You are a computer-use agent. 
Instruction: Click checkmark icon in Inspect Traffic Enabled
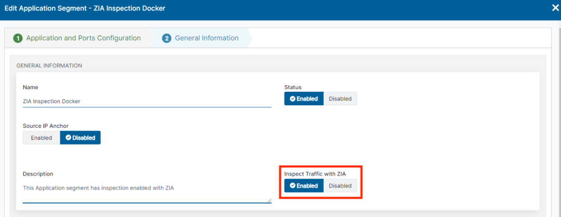point(292,186)
